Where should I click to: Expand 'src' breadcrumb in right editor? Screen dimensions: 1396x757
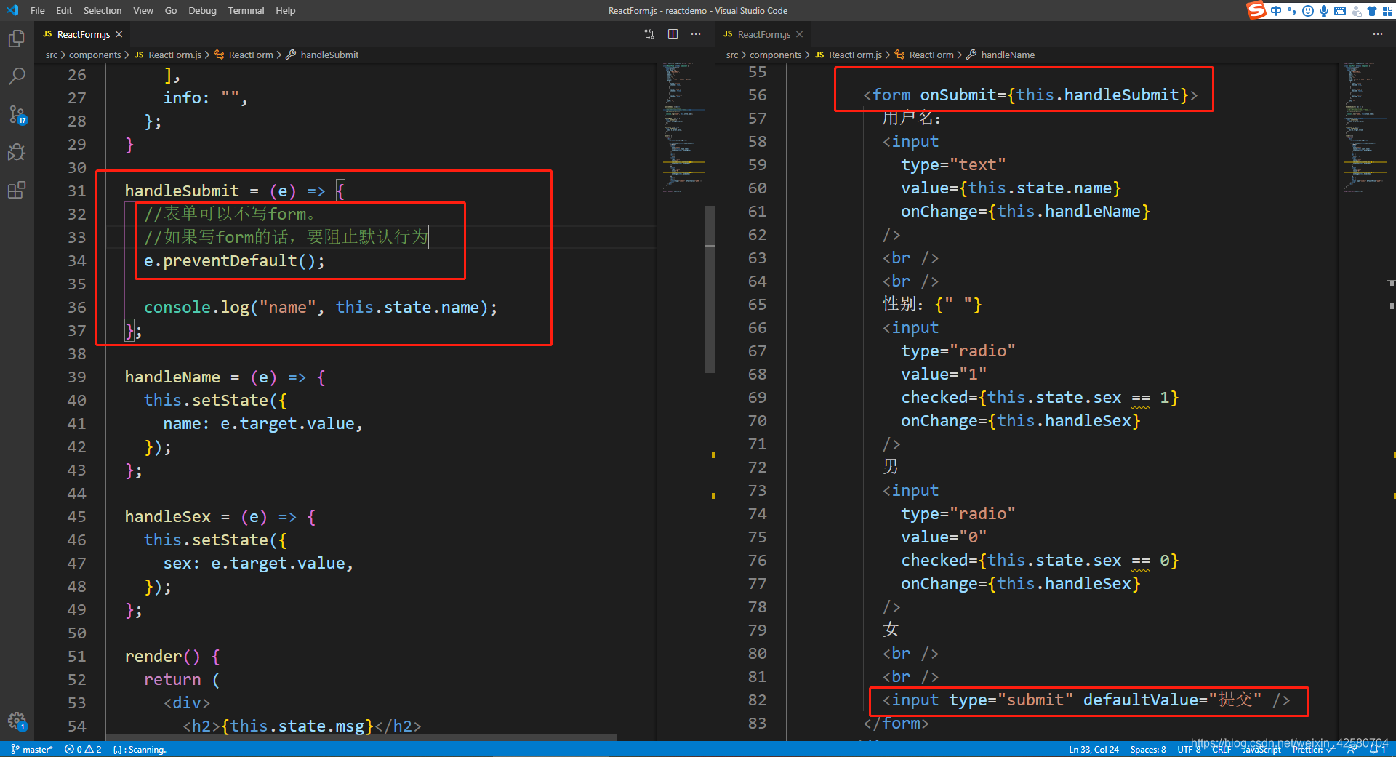(x=732, y=55)
